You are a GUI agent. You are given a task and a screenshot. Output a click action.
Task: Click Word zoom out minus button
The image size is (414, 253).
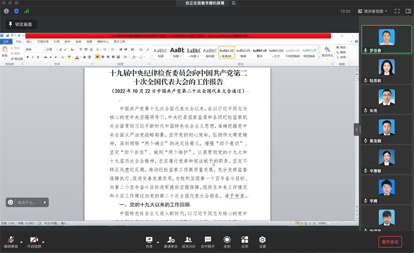pyautogui.click(x=329, y=223)
